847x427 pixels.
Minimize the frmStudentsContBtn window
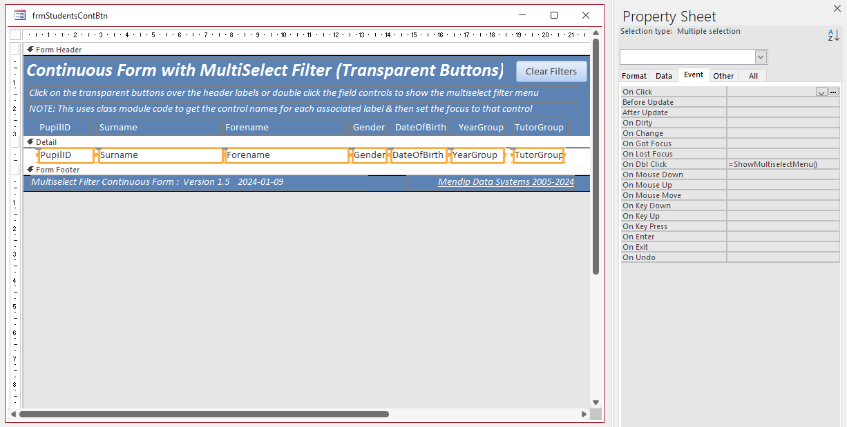click(x=522, y=15)
